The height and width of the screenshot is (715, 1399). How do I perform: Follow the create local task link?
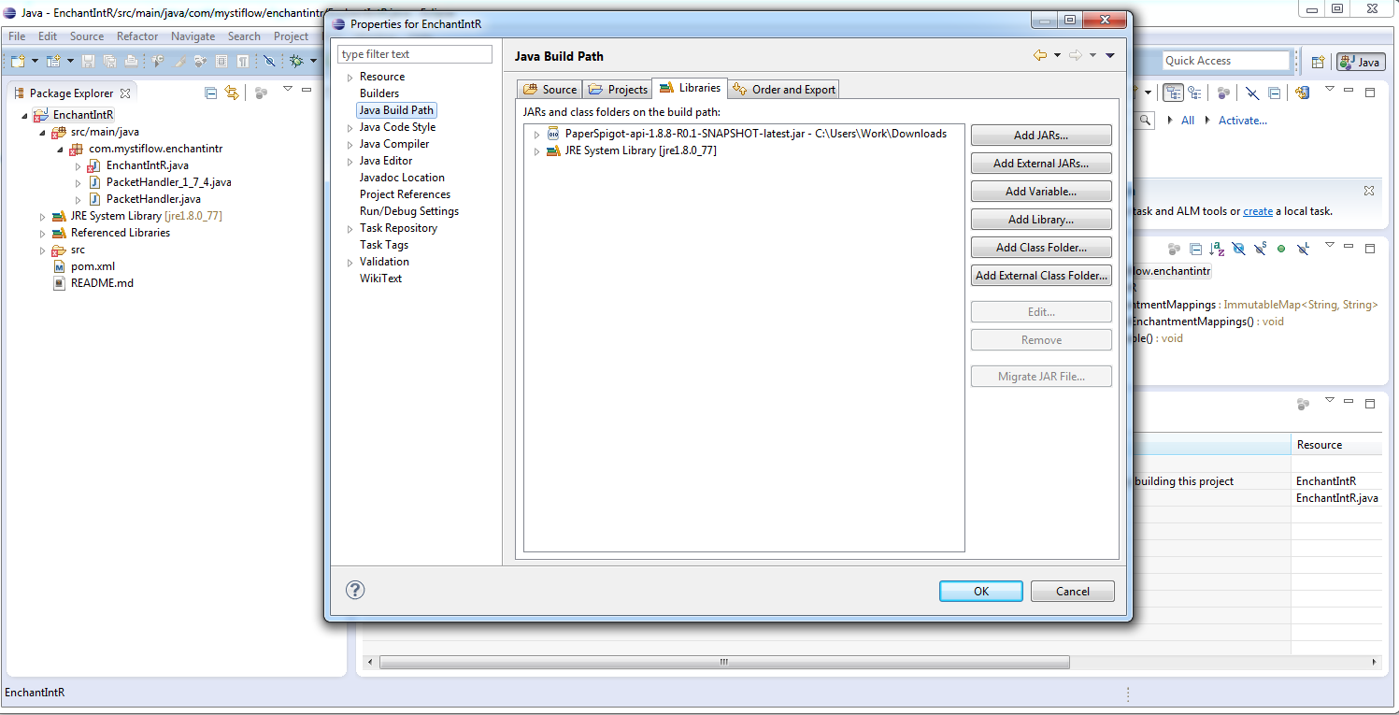coord(1258,210)
